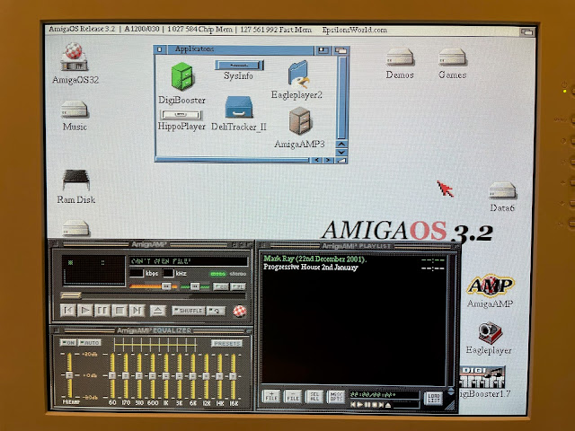Select the DigiBooster1.7 desktop icon
Screen dimensions: 575x431
(482, 377)
